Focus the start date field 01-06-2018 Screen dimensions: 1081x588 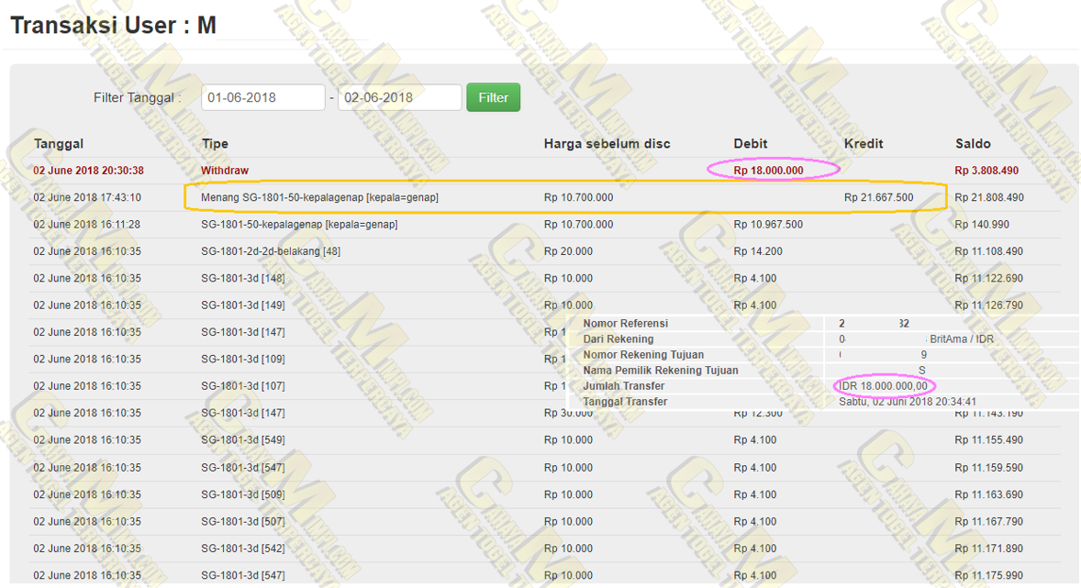tap(263, 97)
